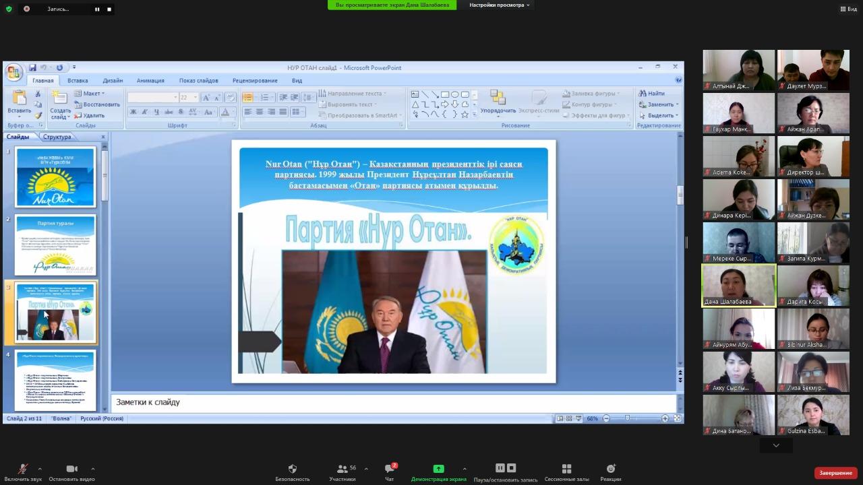Viewport: 863px width, 485px height.
Task: Select the rectangle shape in drawing gallery
Action: [x=444, y=94]
